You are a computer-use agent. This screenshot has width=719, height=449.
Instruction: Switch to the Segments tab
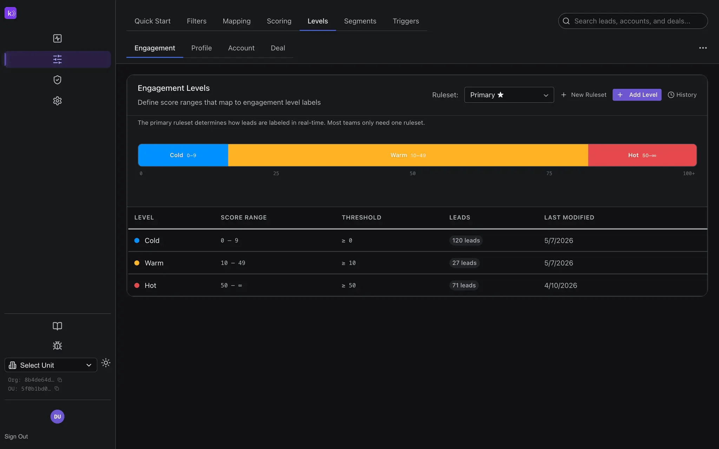pyautogui.click(x=360, y=21)
